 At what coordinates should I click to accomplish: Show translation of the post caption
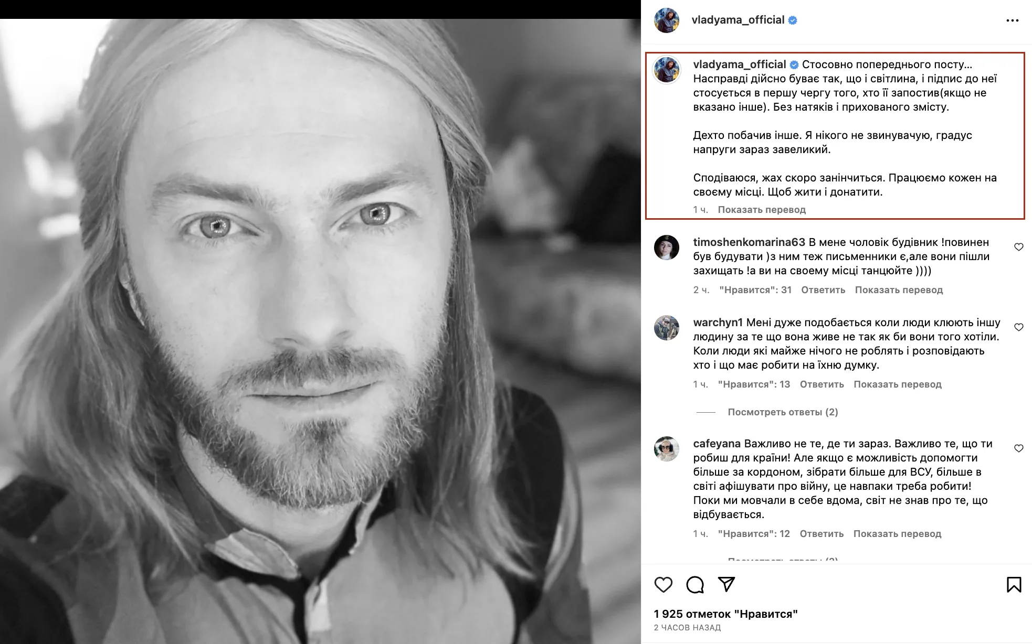[762, 210]
